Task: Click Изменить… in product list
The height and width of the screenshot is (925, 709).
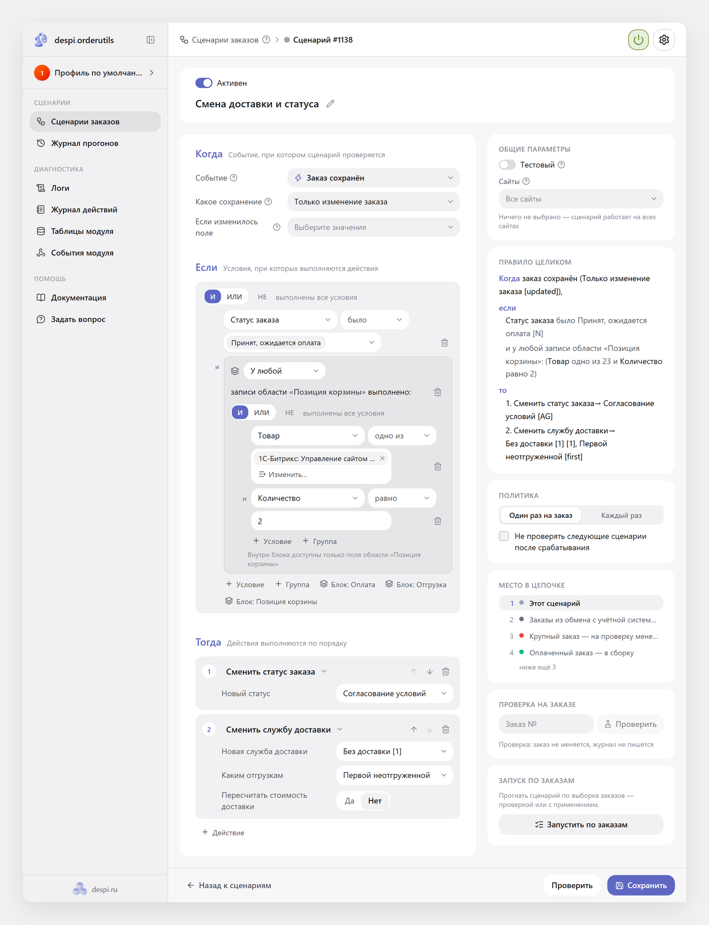Action: click(283, 474)
